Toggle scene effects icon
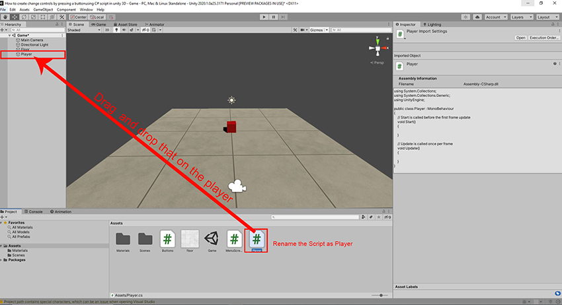The height and width of the screenshot is (305, 562). [132, 30]
